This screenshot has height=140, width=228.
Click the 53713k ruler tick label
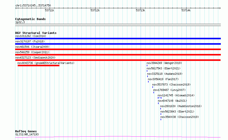point(140,10)
